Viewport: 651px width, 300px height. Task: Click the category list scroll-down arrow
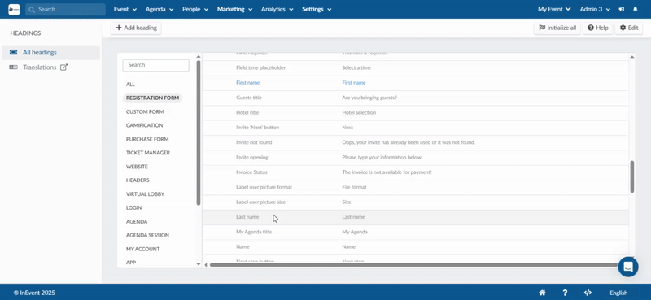click(199, 264)
